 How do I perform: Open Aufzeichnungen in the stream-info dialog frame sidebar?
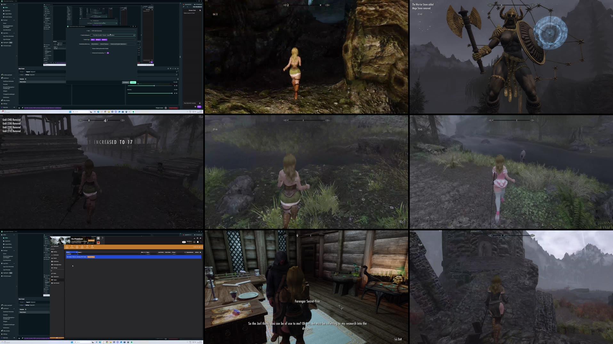coord(7,46)
